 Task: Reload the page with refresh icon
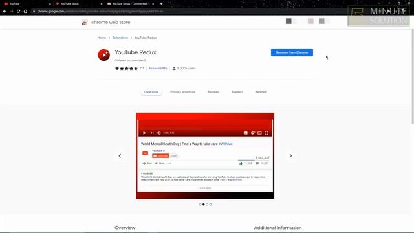point(19,12)
